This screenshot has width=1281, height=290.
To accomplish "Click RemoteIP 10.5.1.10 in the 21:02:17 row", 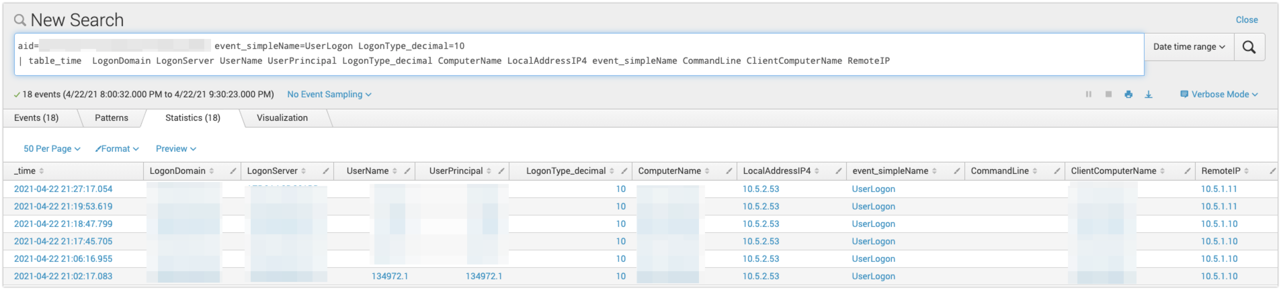I will 1219,276.
